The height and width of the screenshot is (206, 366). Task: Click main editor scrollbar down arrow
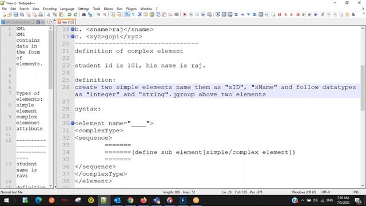tap(363, 185)
